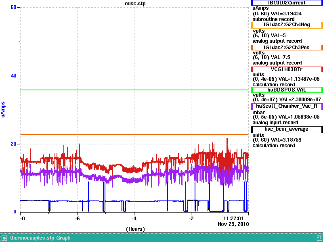Select the haBDSPOS.VAL legend button

(287, 90)
